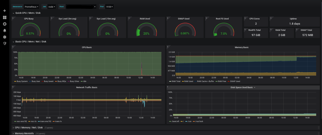Click the redacted Host selector field

[81, 6]
